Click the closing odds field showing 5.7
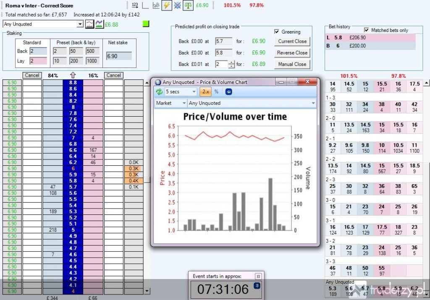Viewport: 430px width, 300px height. coord(223,42)
